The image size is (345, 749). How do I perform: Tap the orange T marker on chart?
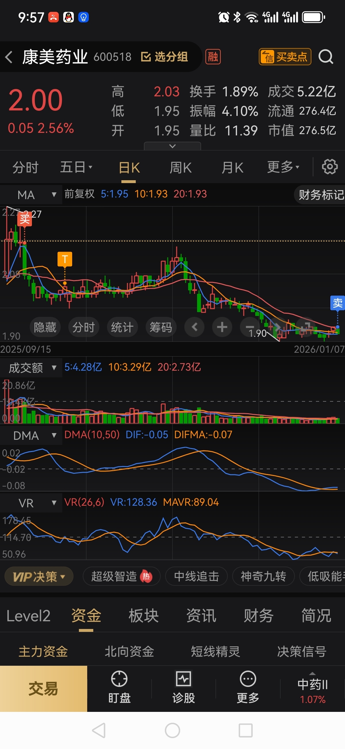[65, 259]
